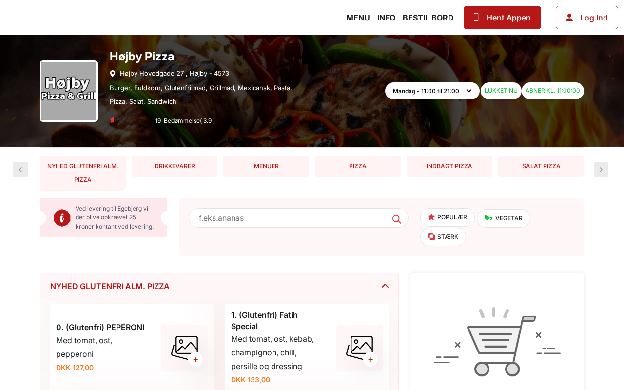The width and height of the screenshot is (624, 390).
Task: Add Glutenfri PEPERONI pizza with plus icon
Action: click(x=195, y=359)
